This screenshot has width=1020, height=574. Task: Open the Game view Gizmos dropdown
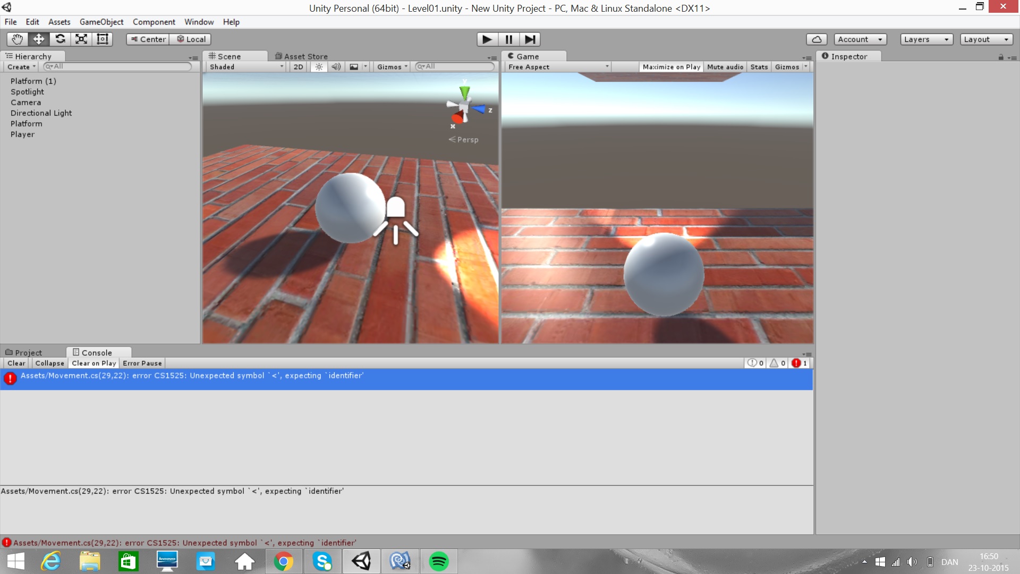click(791, 67)
